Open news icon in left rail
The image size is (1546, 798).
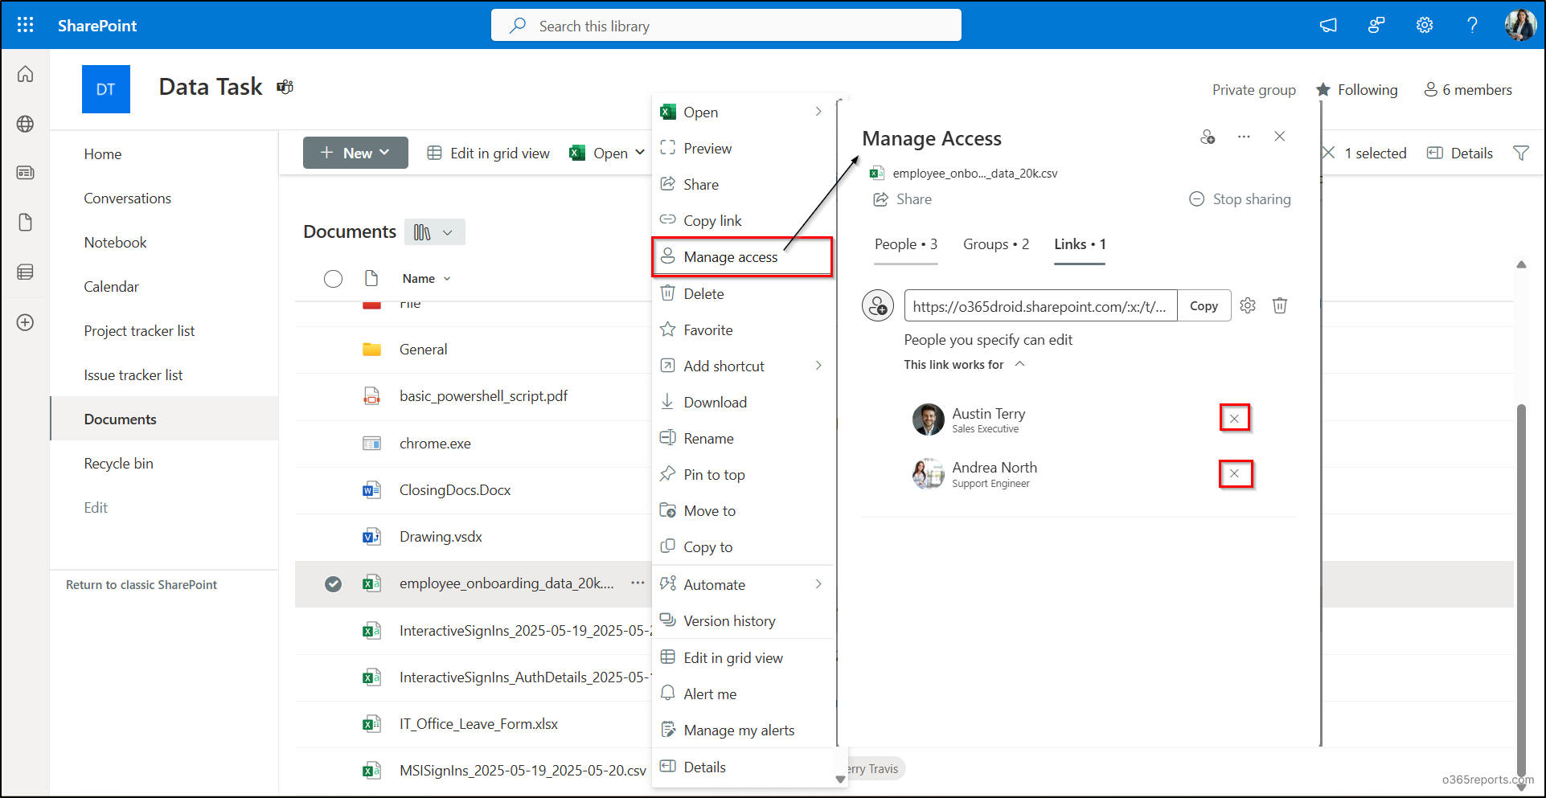(x=26, y=173)
